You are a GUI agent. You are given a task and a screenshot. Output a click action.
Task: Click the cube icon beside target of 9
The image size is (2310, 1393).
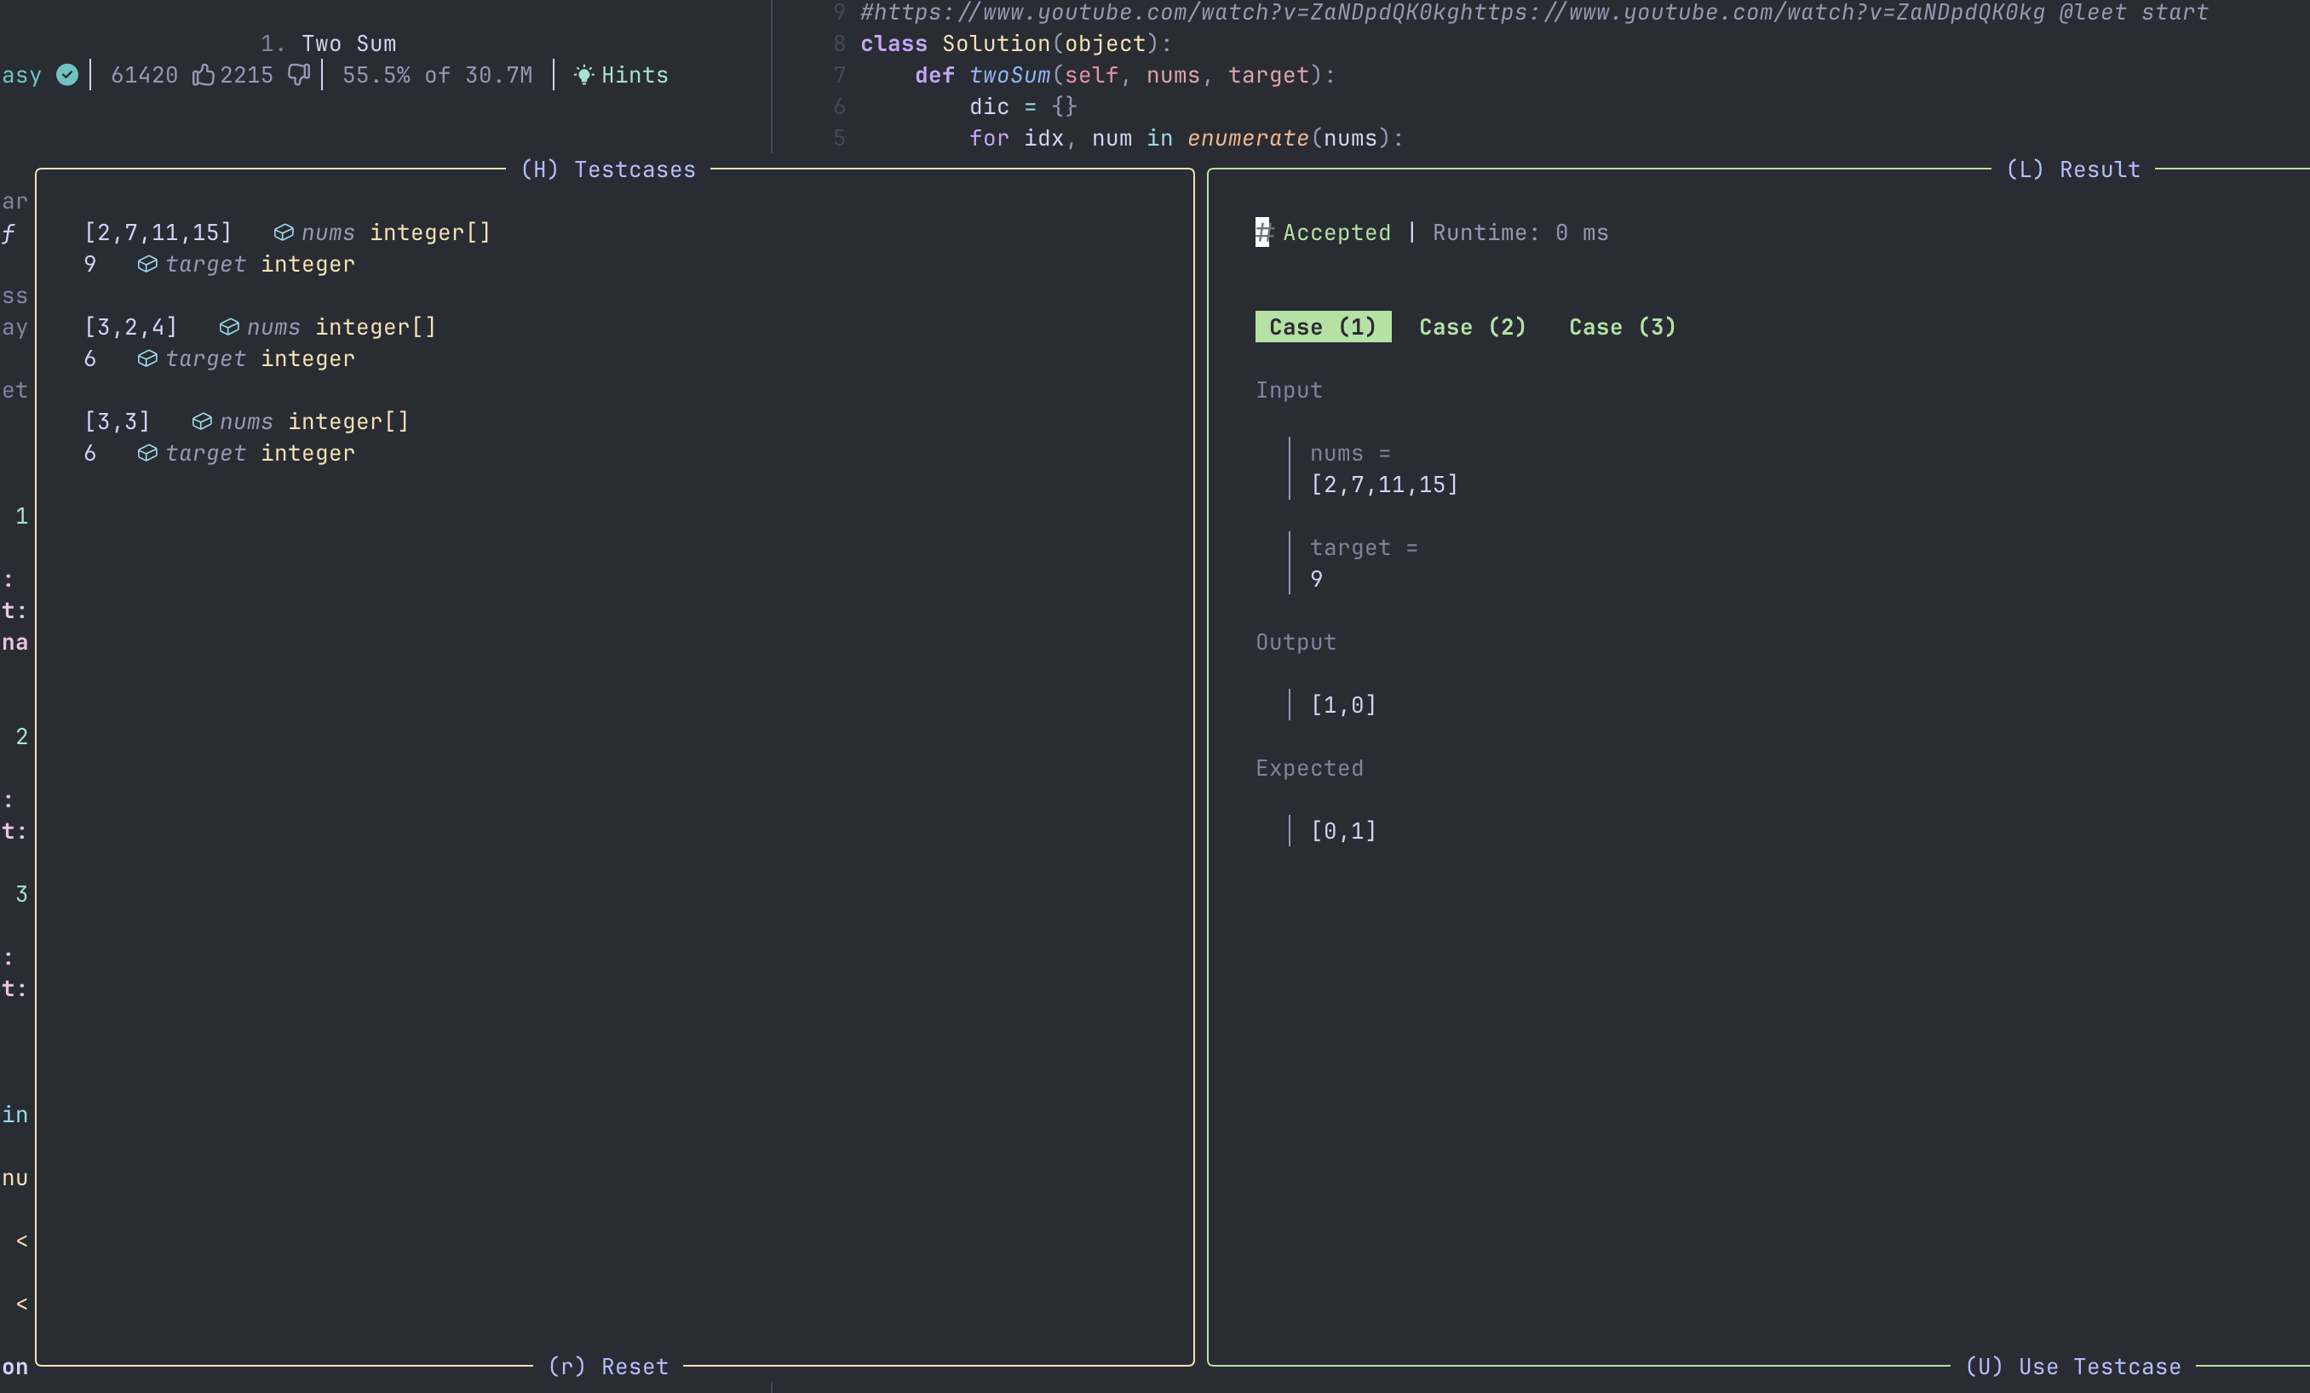pyautogui.click(x=147, y=264)
